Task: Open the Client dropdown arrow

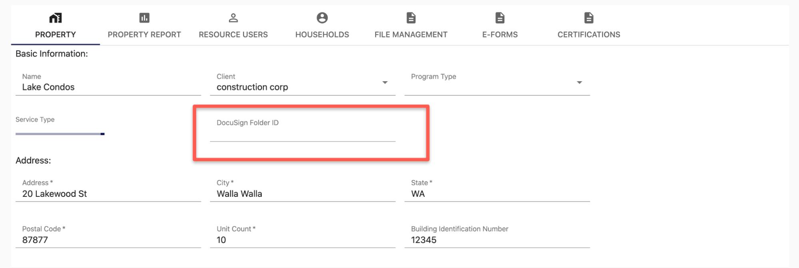Action: pos(385,83)
